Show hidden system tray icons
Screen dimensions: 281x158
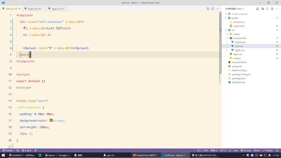click(x=243, y=155)
